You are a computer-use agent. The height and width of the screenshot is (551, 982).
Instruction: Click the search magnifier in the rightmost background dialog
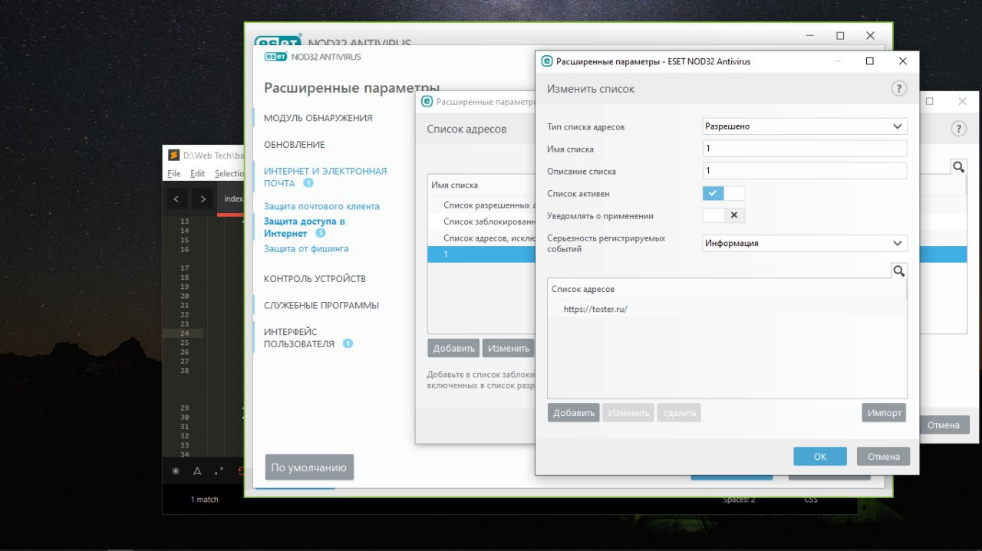coord(957,167)
